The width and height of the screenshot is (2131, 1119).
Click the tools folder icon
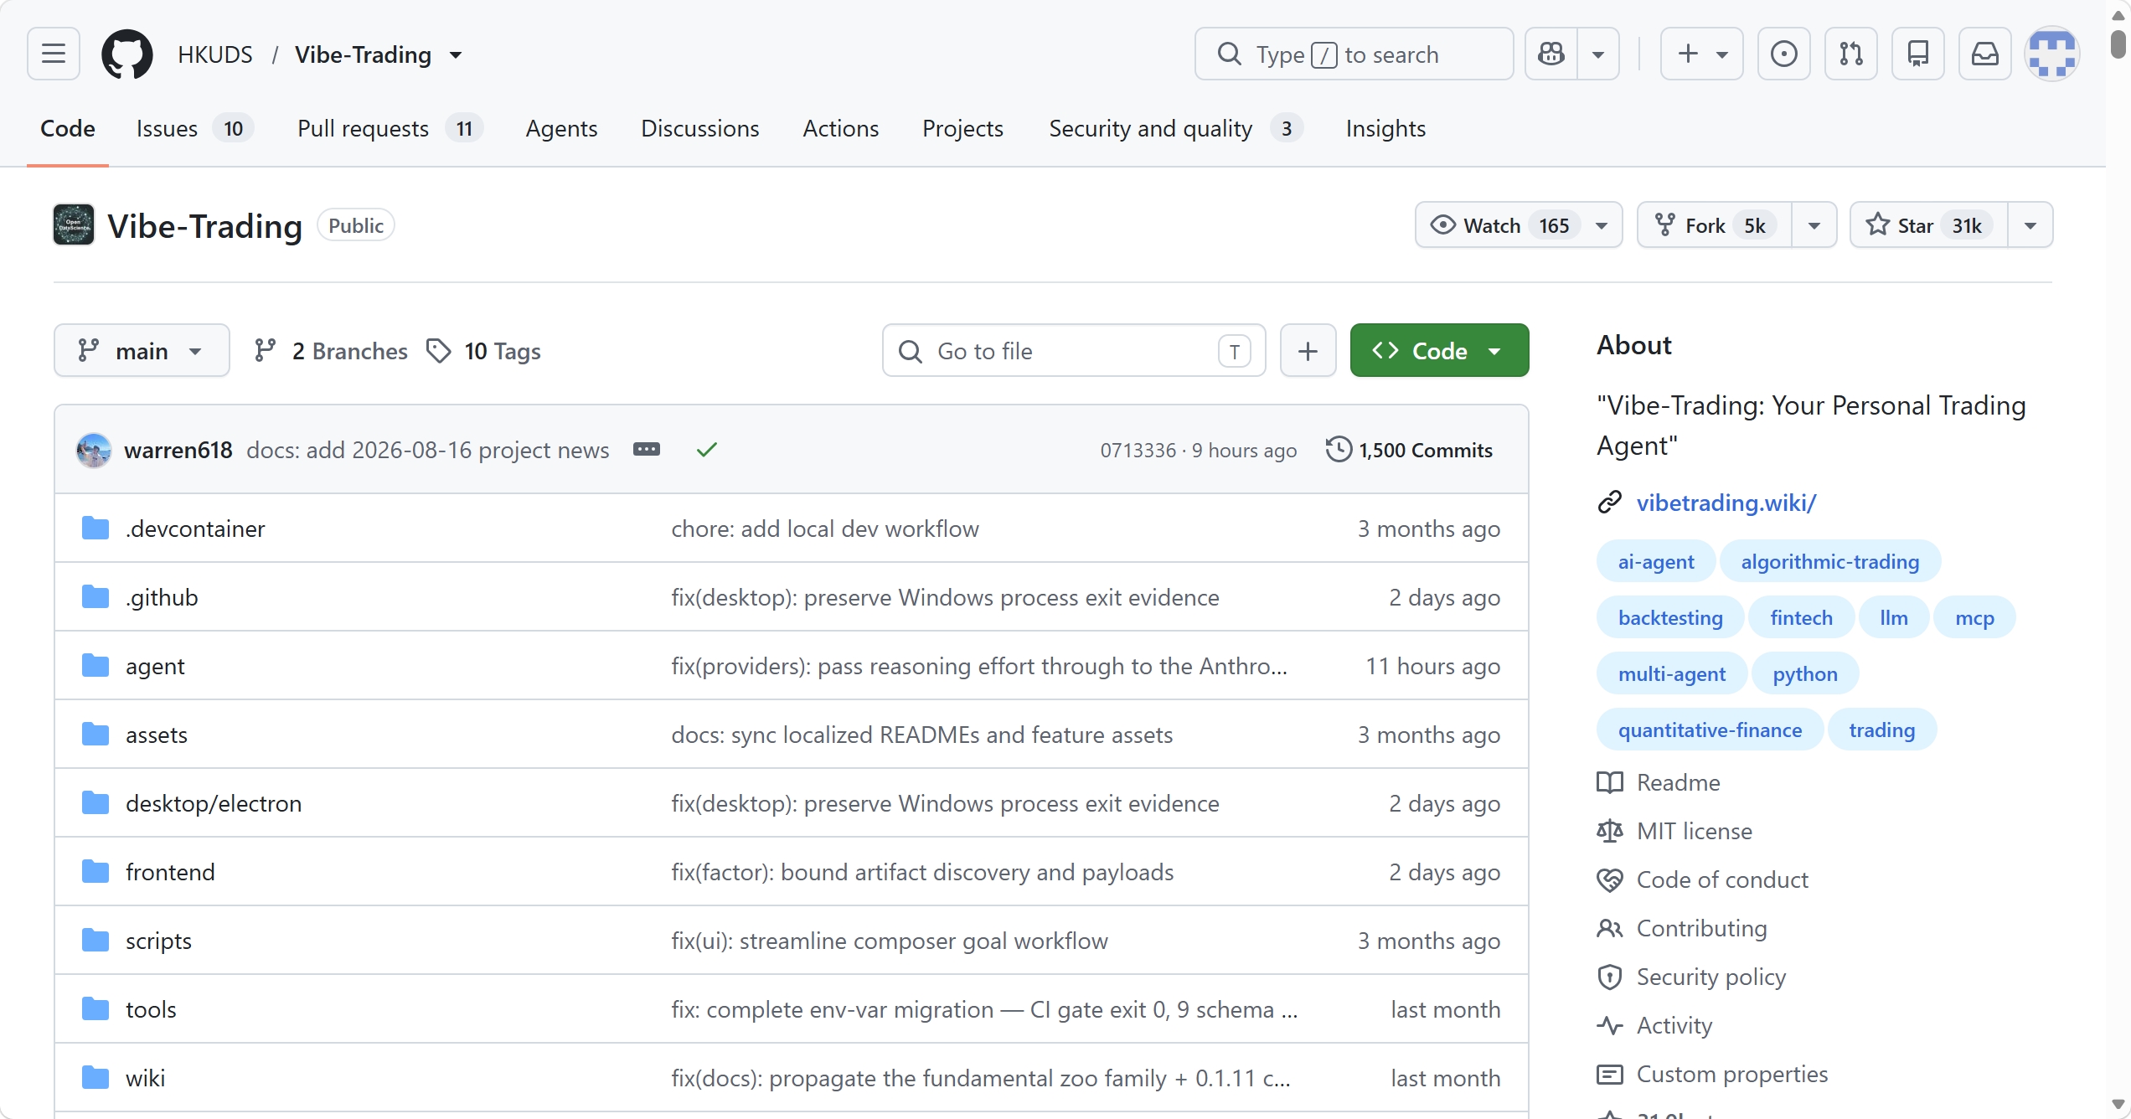[x=95, y=1009]
